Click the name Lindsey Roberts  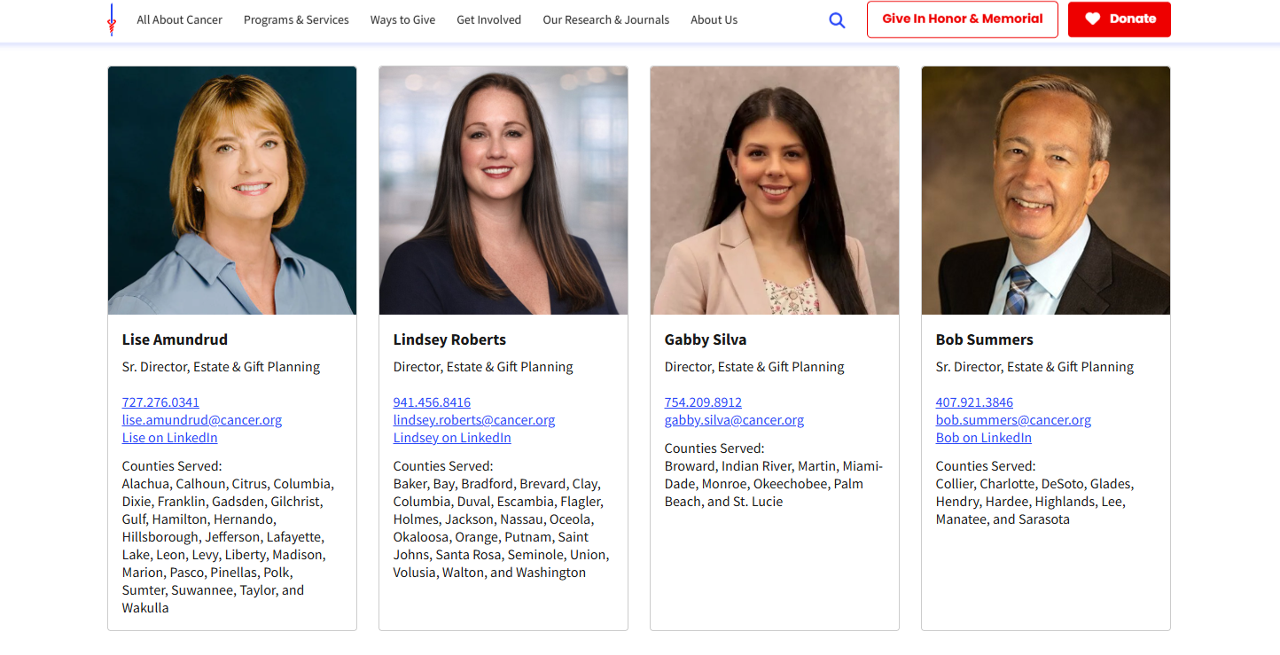pyautogui.click(x=449, y=339)
